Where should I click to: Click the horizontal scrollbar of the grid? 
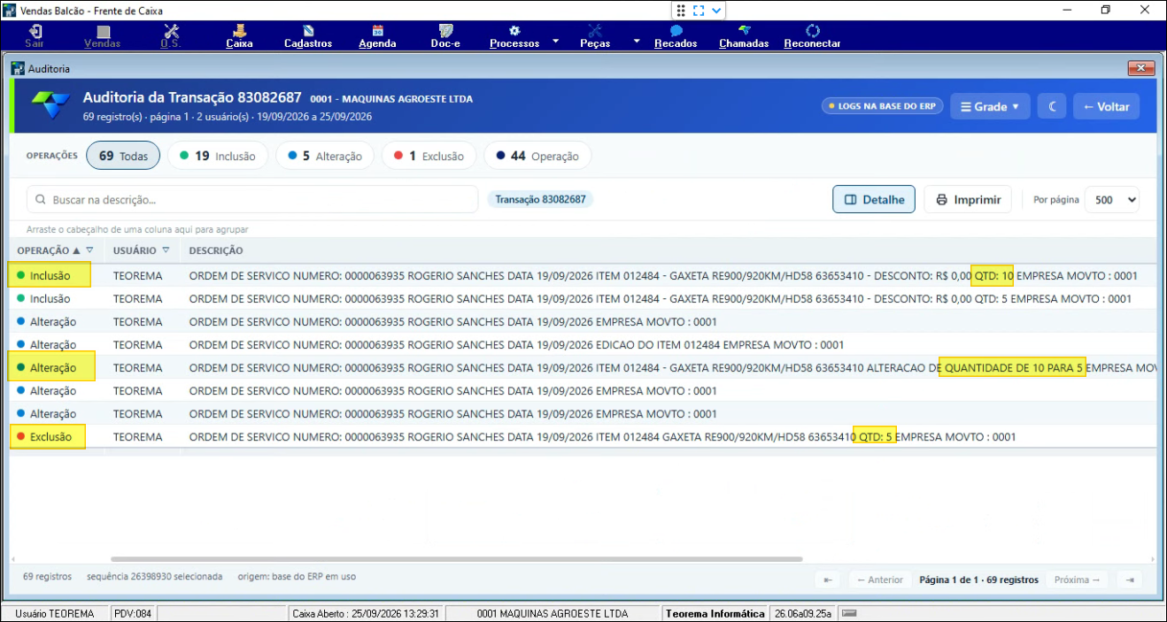click(456, 559)
